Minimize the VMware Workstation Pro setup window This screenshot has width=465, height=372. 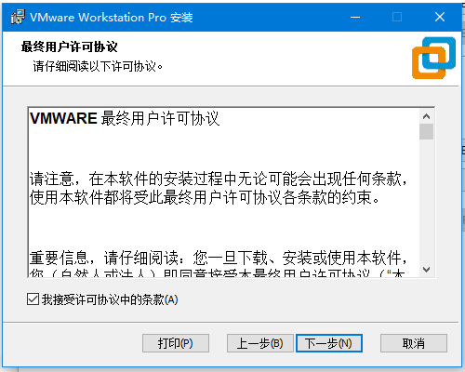(x=355, y=17)
